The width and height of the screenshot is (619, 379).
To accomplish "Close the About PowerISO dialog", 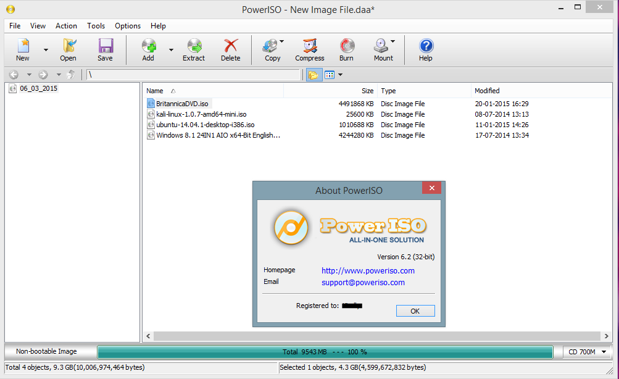I will click(x=431, y=188).
